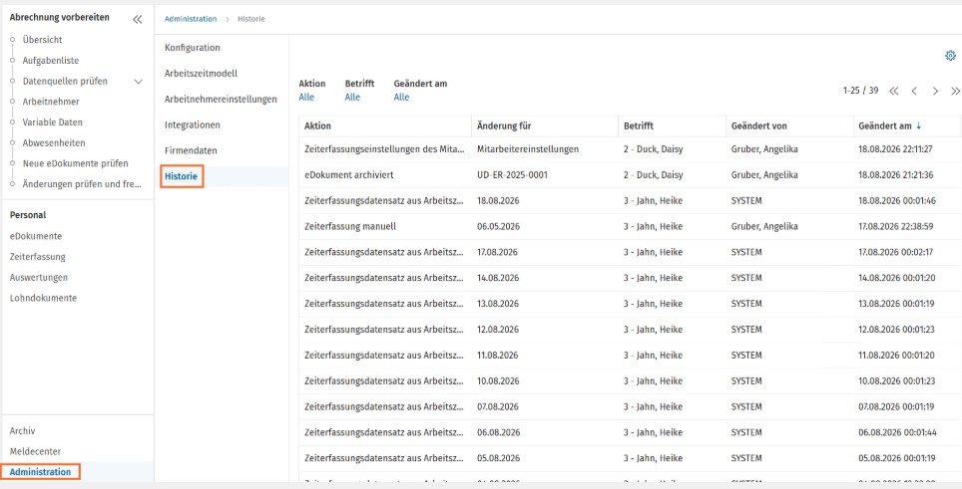Select Historie submenu item
Image resolution: width=962 pixels, height=489 pixels.
coord(181,176)
